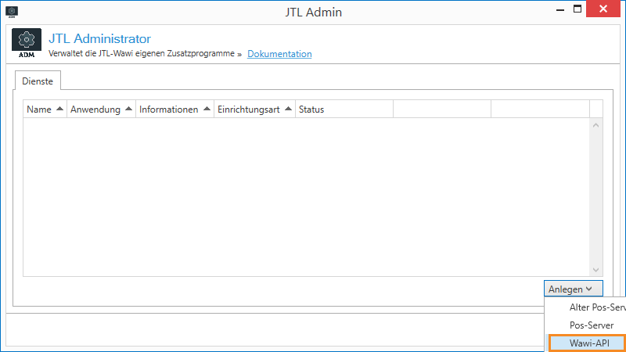Sort by the Status column header
This screenshot has height=352, width=626.
point(311,110)
